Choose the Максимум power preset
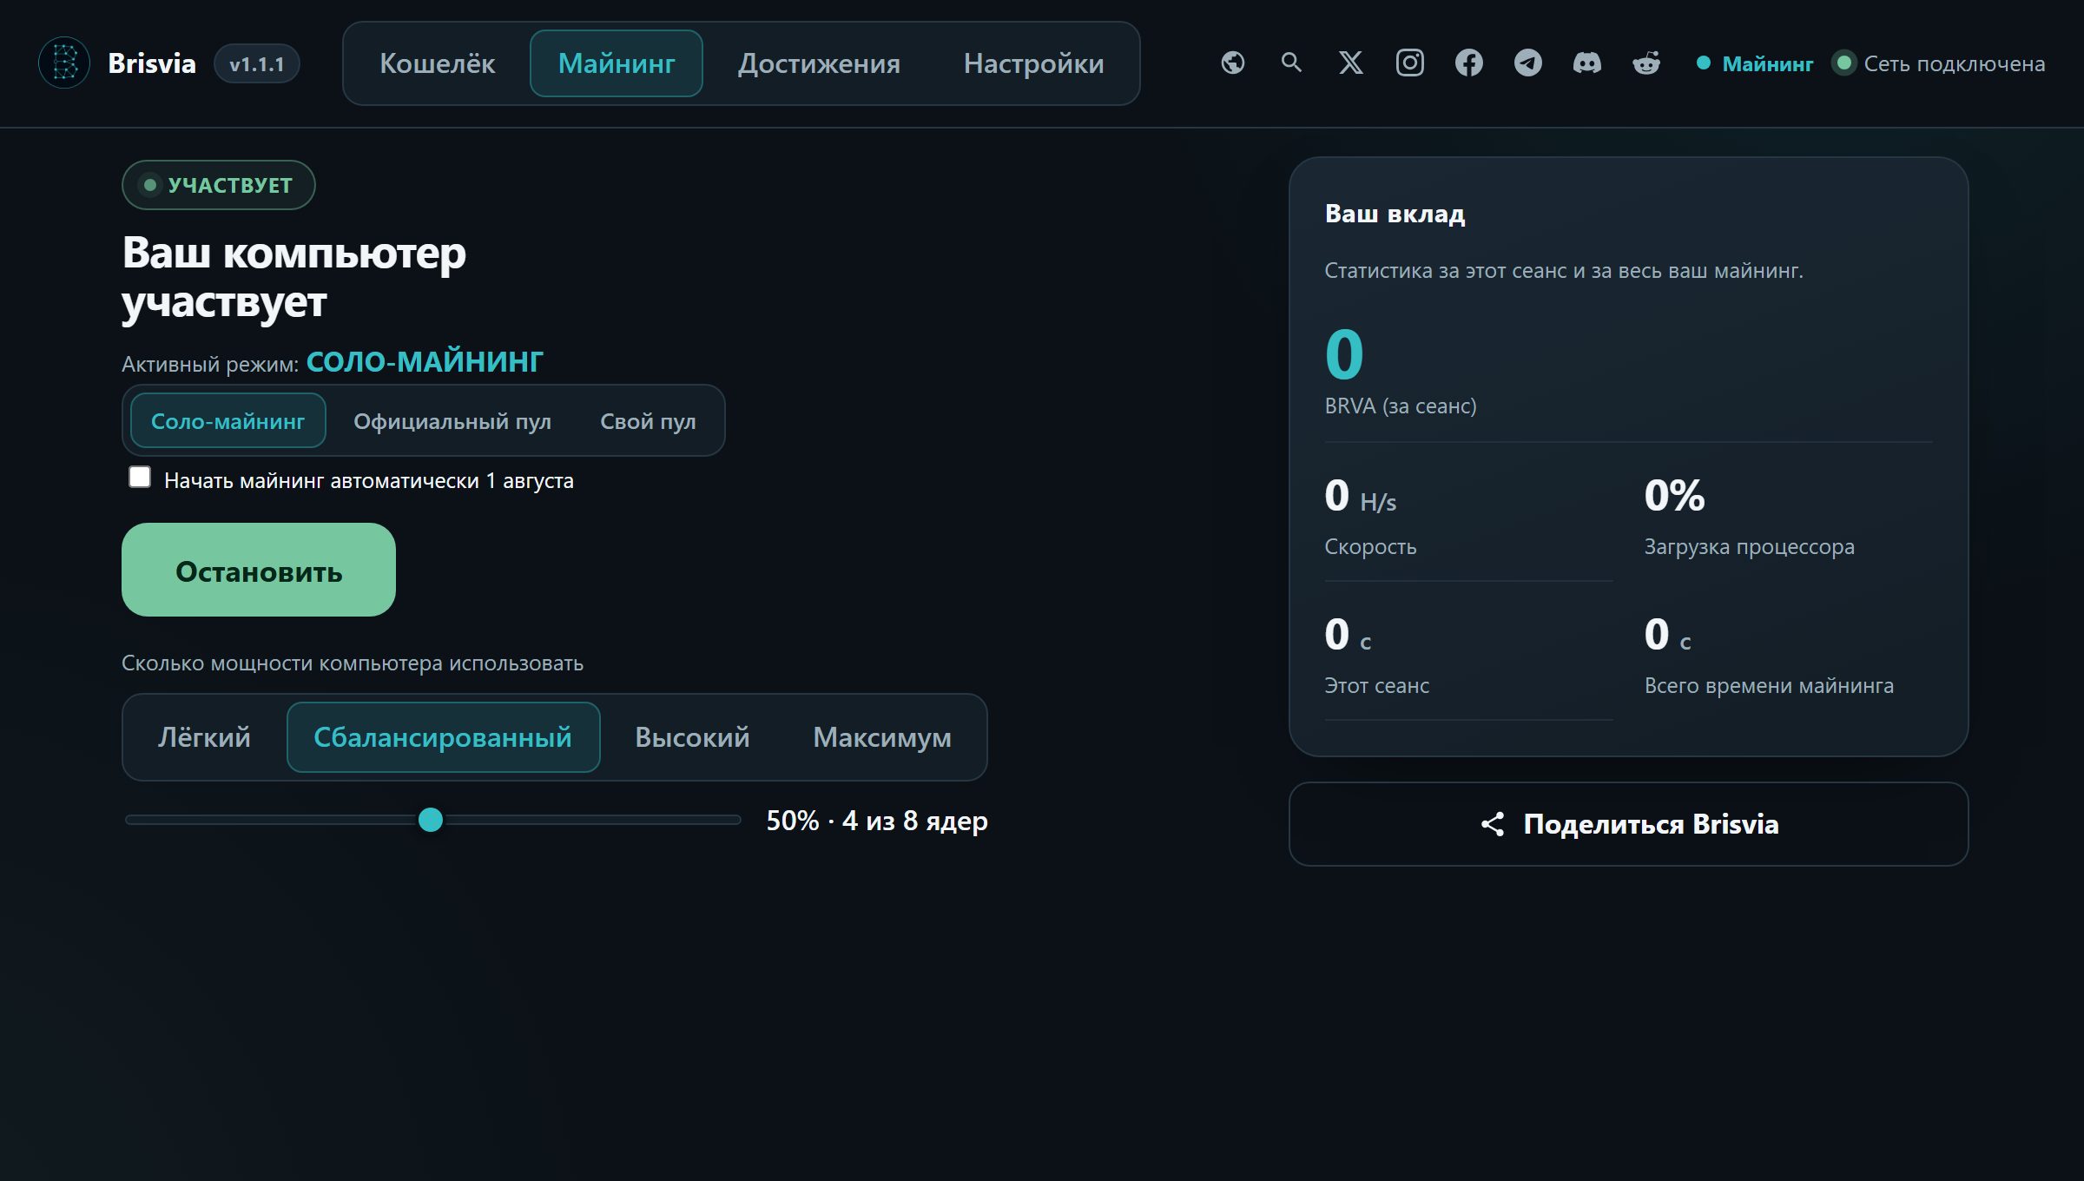 pos(881,737)
